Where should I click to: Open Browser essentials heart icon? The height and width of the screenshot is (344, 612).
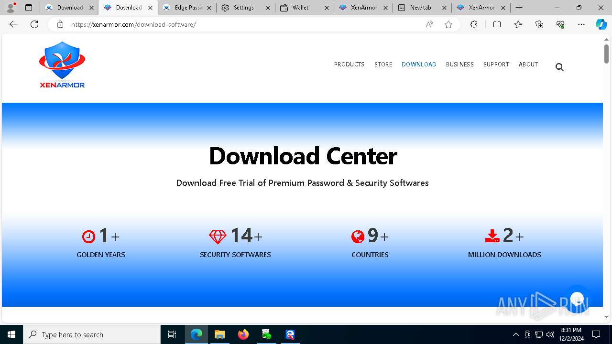click(x=560, y=24)
